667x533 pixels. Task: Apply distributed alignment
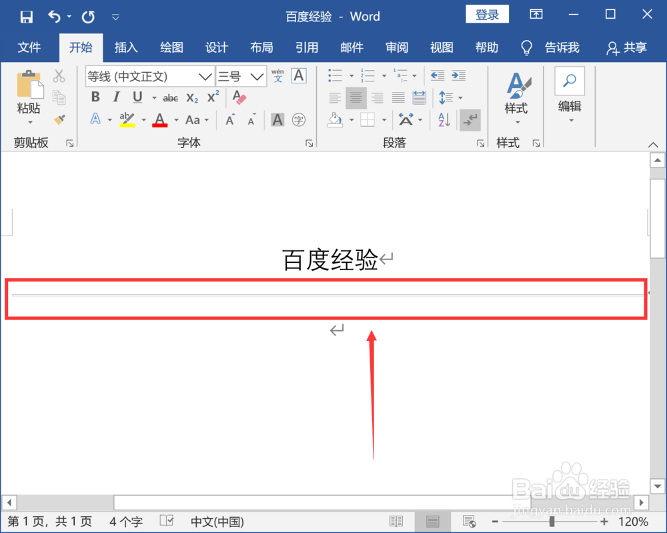[x=420, y=98]
